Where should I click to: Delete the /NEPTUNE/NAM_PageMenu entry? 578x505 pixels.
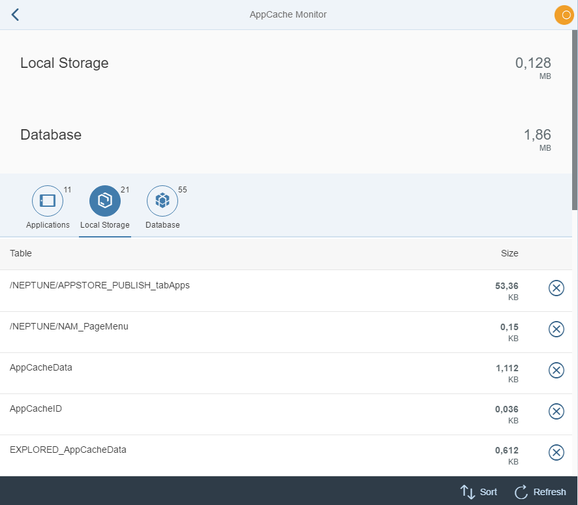556,329
